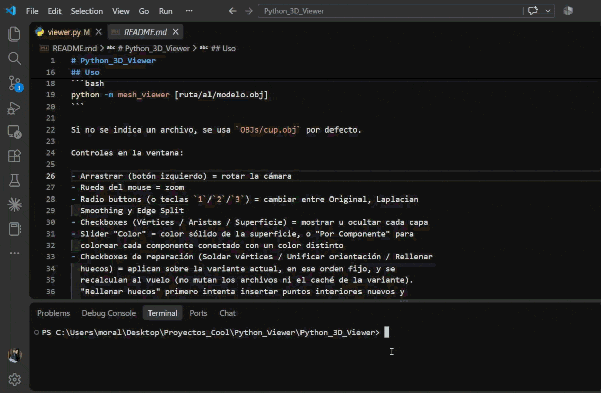Switch to the Debug Console tab
This screenshot has width=601, height=393.
[109, 313]
